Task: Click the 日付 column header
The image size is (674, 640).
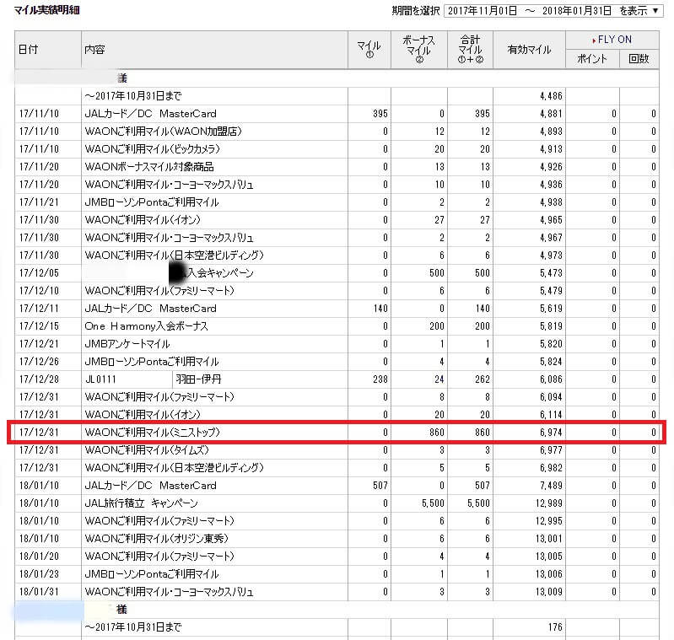Action: click(x=29, y=50)
